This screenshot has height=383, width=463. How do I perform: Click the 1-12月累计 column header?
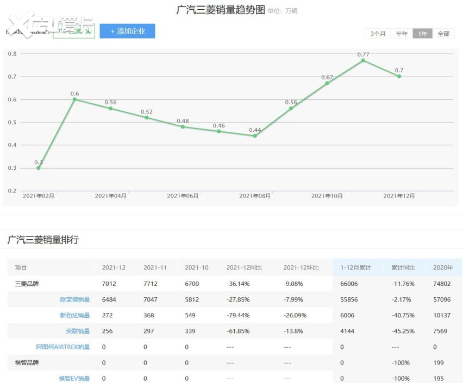coord(355,267)
